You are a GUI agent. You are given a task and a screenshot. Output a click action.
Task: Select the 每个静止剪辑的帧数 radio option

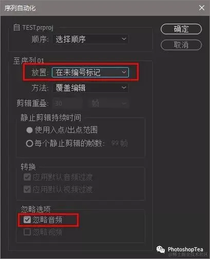(x=29, y=144)
